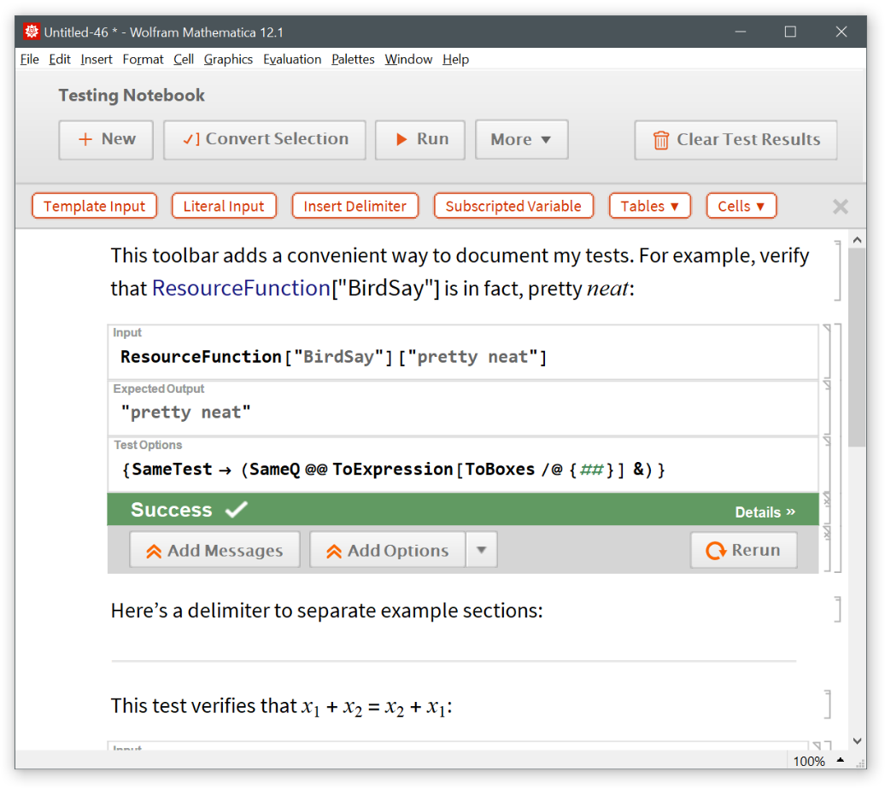This screenshot has width=885, height=789.
Task: Open the Tables dropdown
Action: 649,207
